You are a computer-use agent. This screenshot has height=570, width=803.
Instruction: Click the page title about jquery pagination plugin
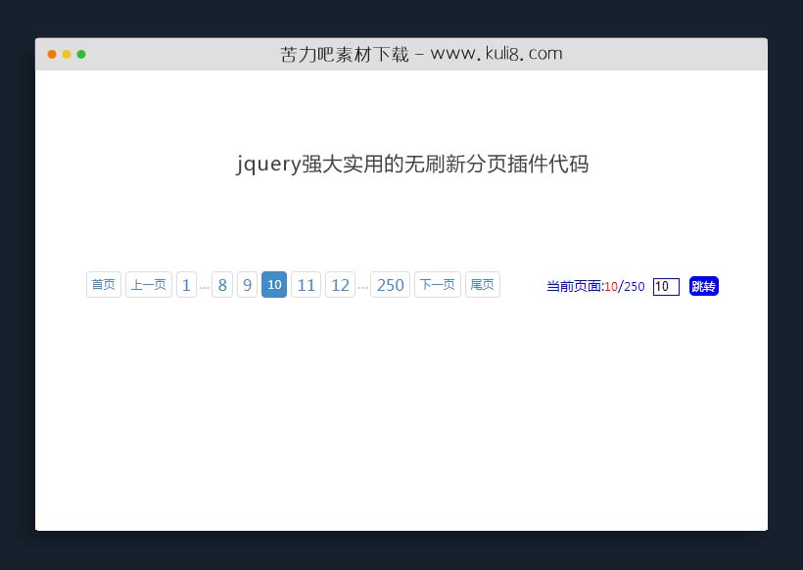click(x=411, y=164)
